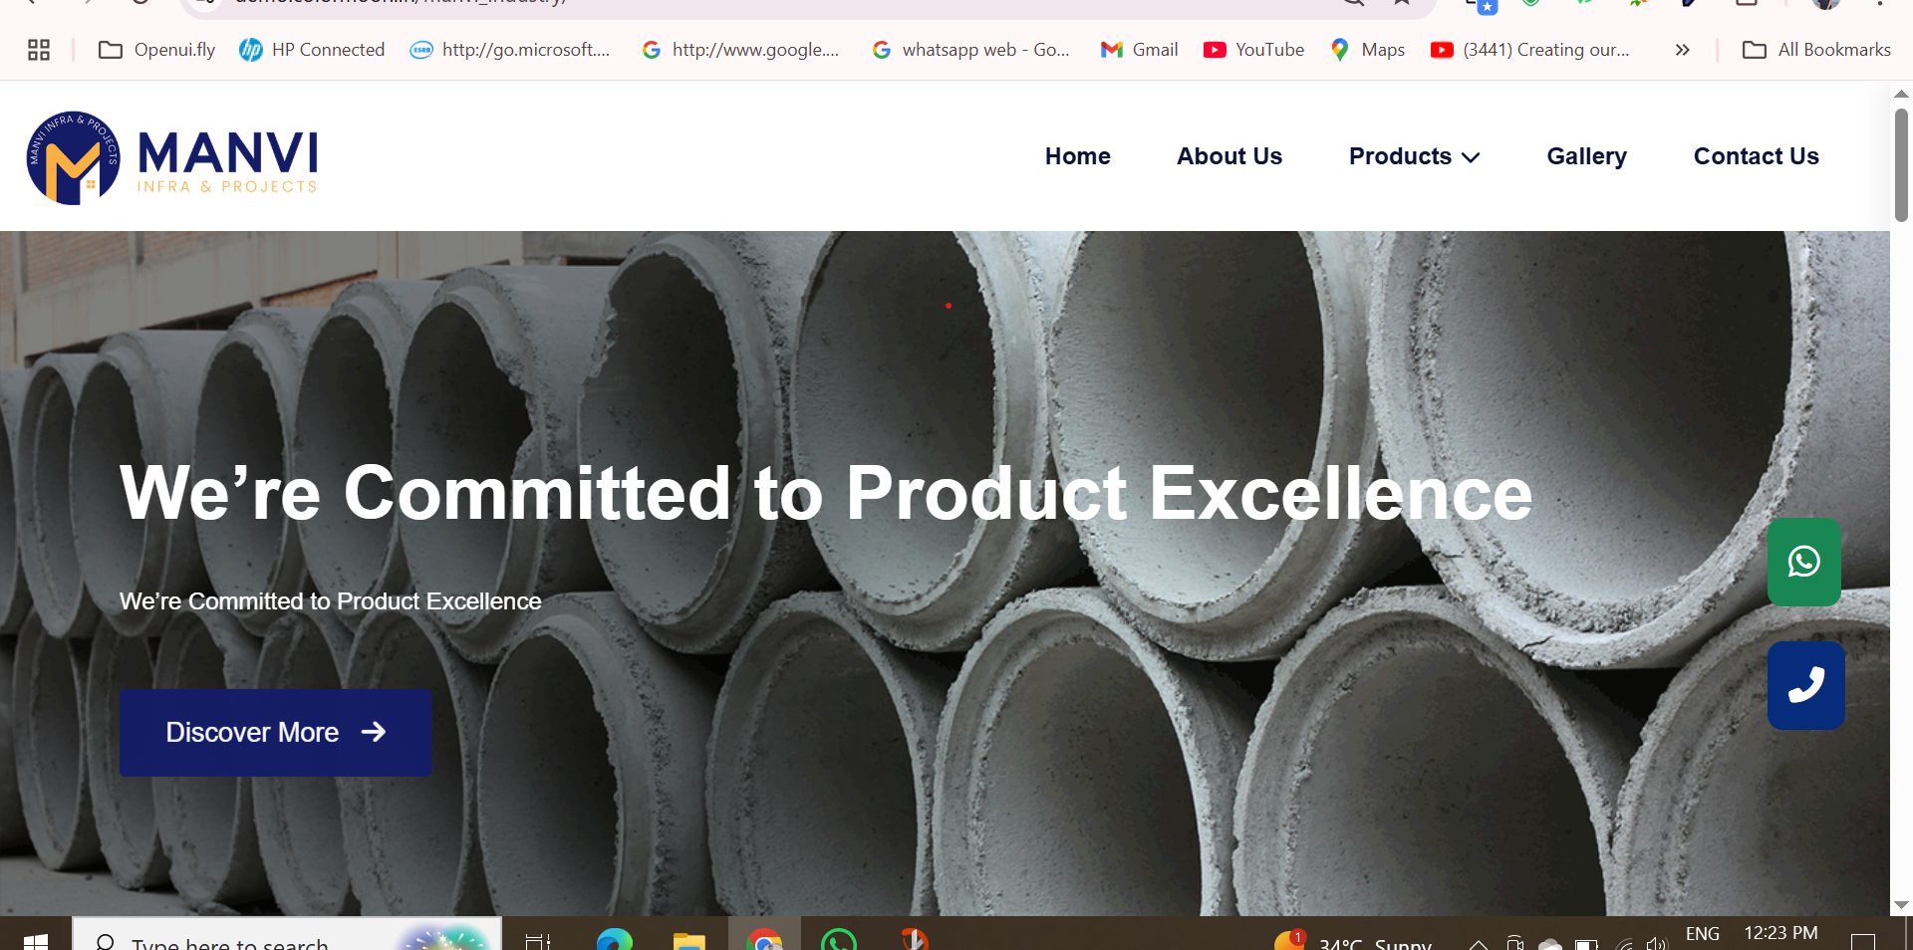Click the green WhatsApp chat floating button

coord(1803,562)
